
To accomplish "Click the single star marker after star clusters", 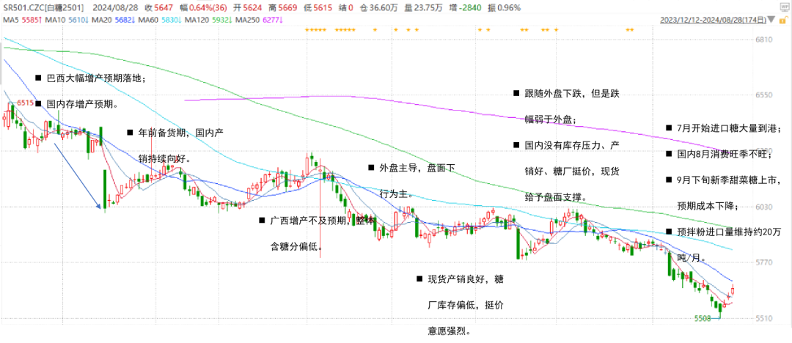I will click(375, 30).
